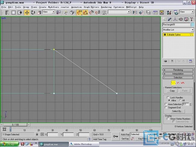Click the 0/100 time slider
Image resolution: width=196 pixels, height=147 pixels.
click(15, 125)
